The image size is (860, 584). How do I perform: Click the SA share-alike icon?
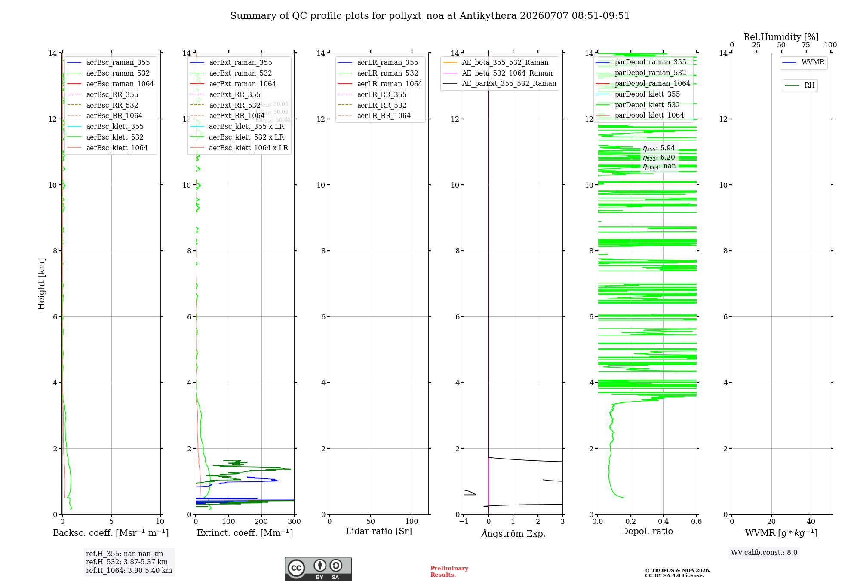336,565
